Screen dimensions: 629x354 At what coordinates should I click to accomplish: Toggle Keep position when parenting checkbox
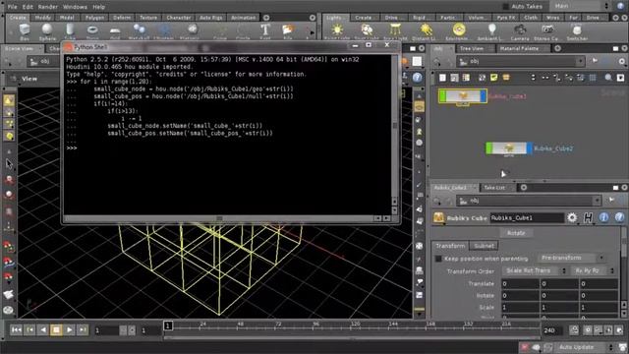click(x=439, y=259)
